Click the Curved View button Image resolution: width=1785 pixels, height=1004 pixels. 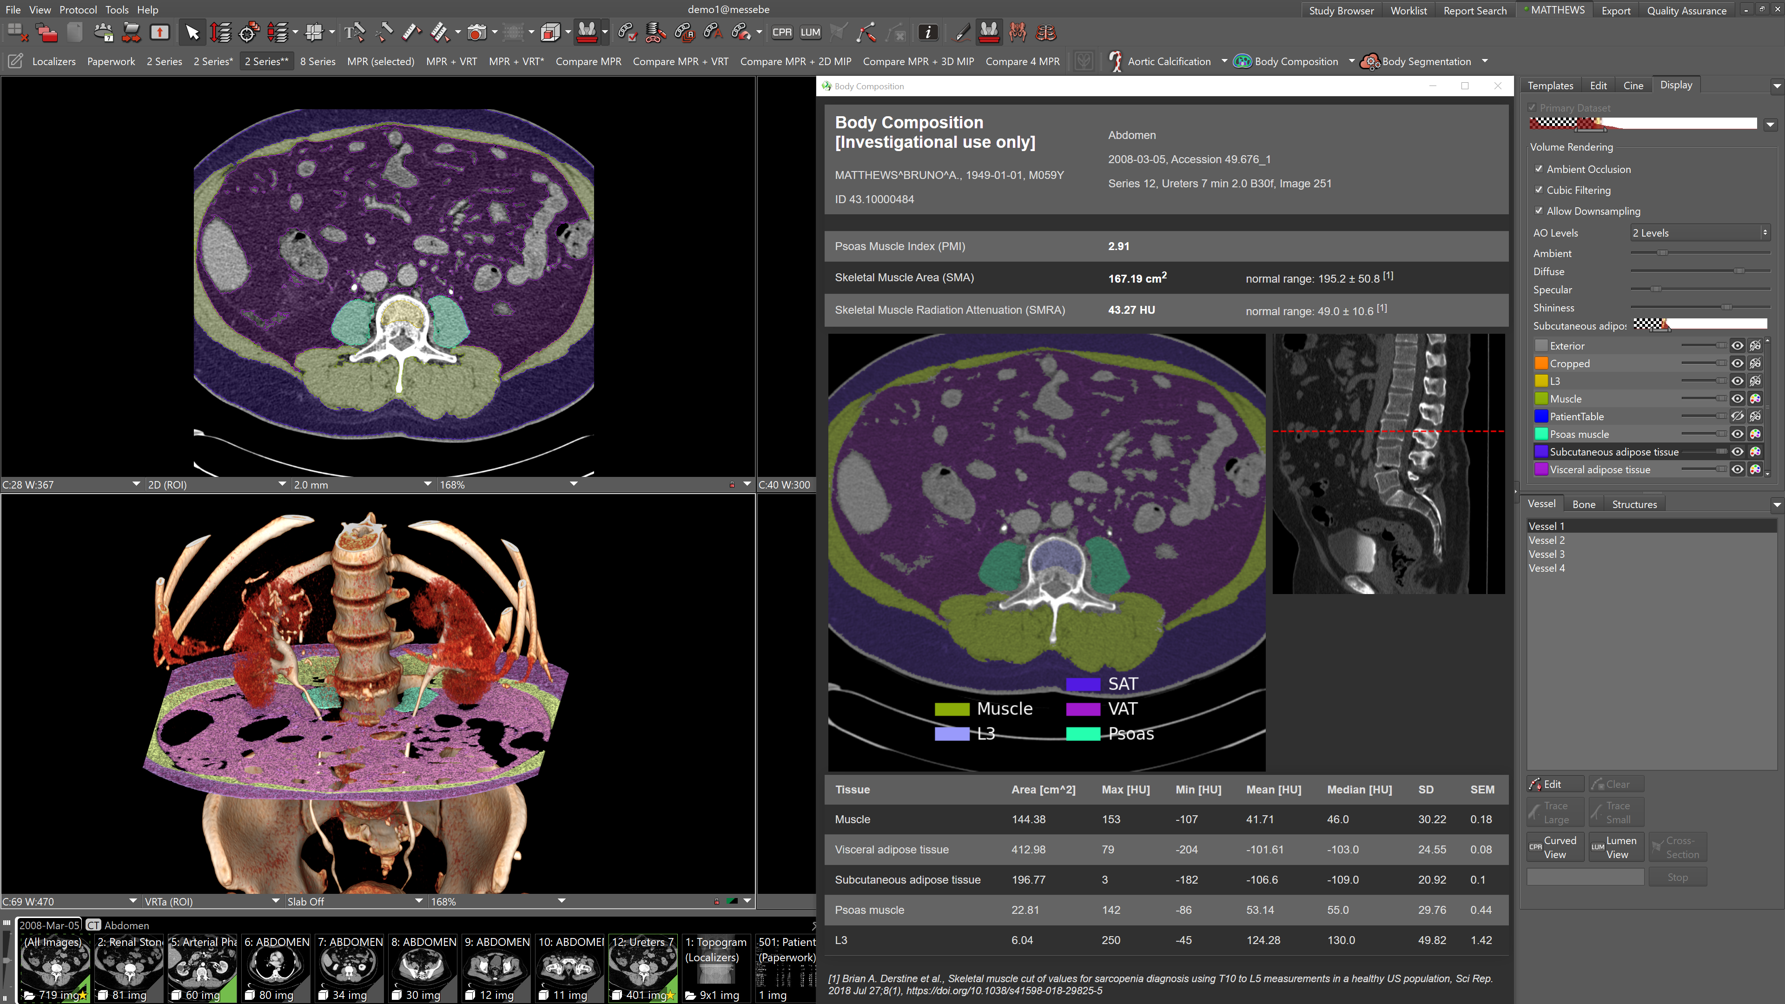click(x=1555, y=847)
